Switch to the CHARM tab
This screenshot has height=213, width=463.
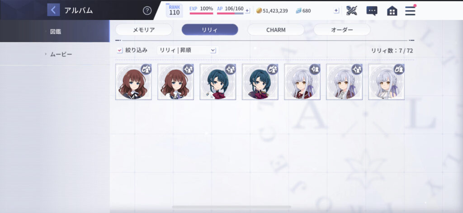[x=276, y=30]
